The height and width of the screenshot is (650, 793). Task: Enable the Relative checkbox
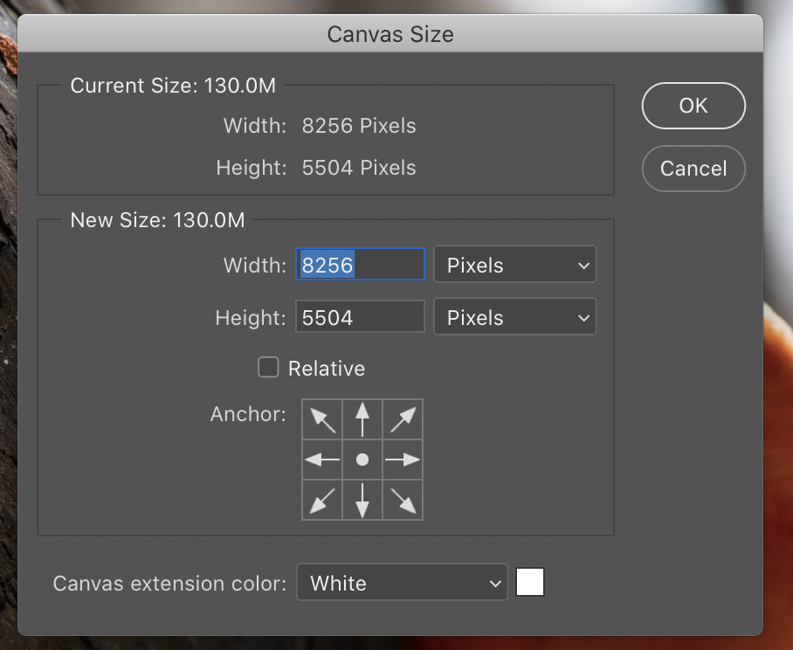pyautogui.click(x=268, y=368)
